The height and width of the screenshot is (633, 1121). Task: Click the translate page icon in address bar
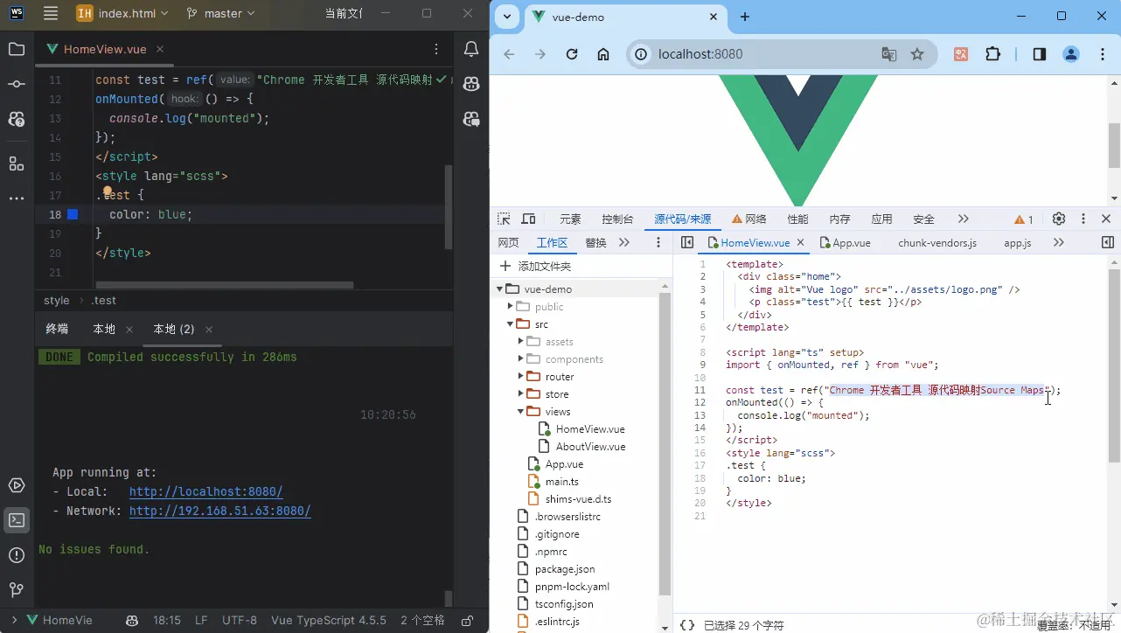[x=889, y=54]
